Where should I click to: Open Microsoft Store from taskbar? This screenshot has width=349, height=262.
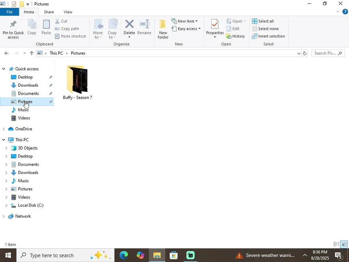click(x=174, y=255)
